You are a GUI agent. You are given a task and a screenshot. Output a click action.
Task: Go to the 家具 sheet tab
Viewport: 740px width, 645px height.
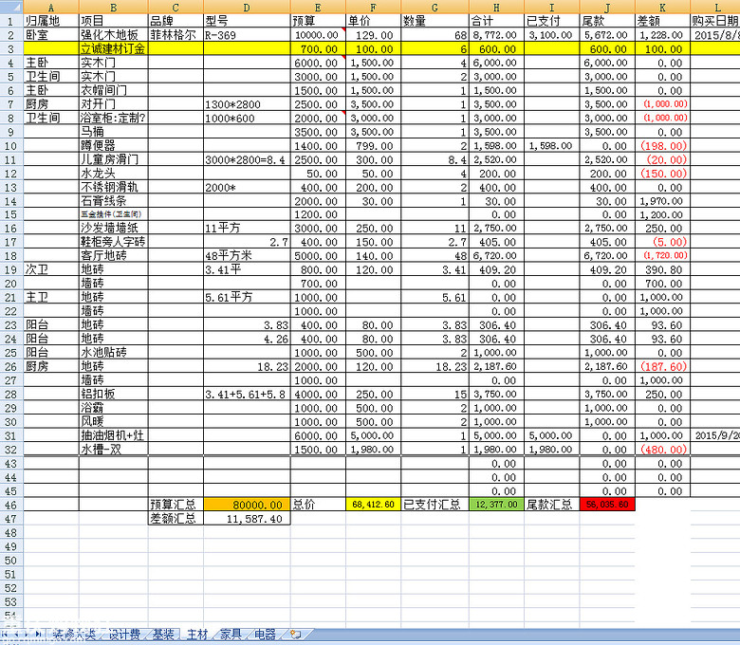[x=231, y=634]
